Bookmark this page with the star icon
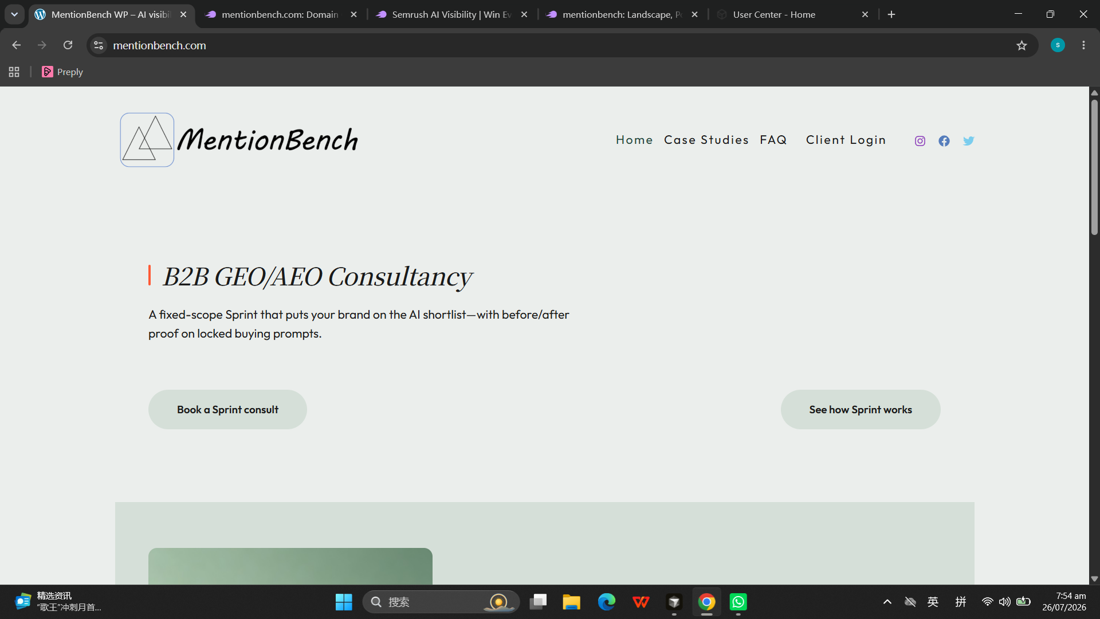 [x=1022, y=45]
